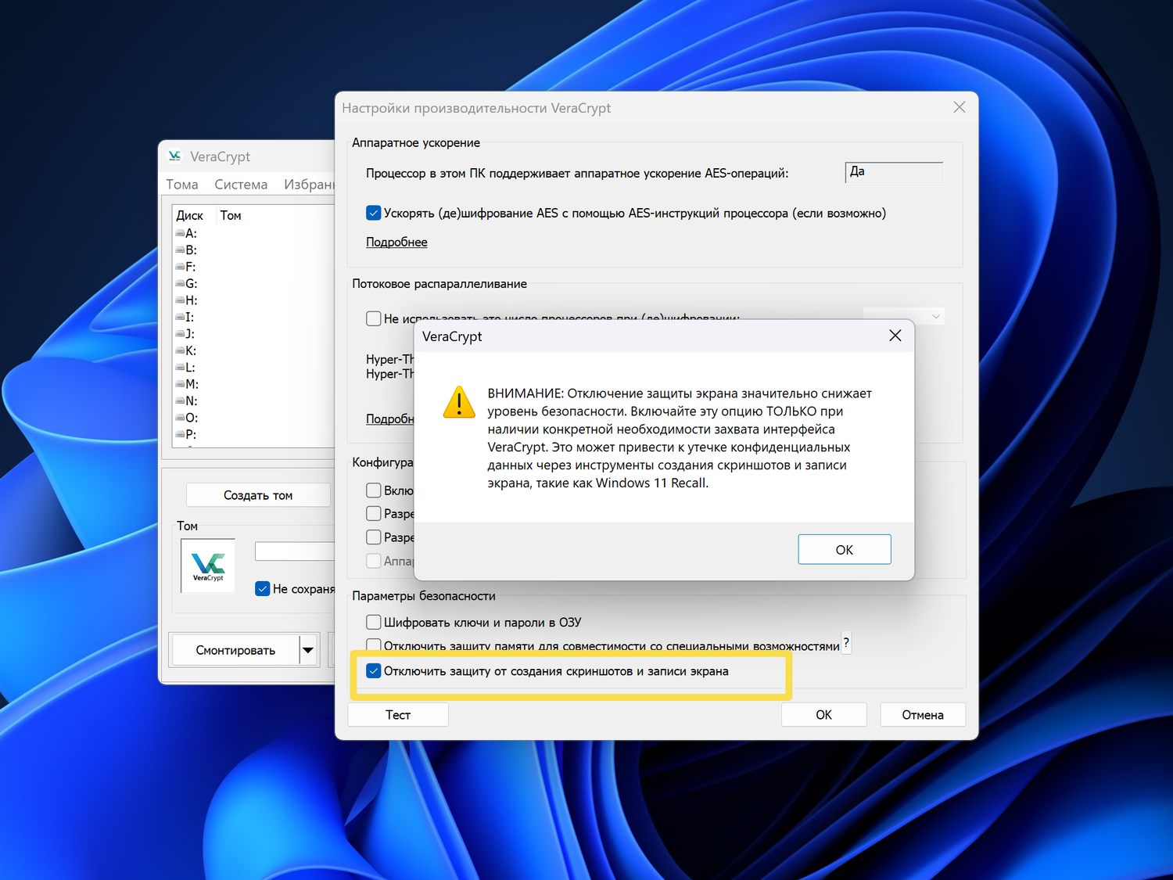1173x880 pixels.
Task: Click the greyed-out 'Аппа…' checkbox
Action: pos(374,561)
